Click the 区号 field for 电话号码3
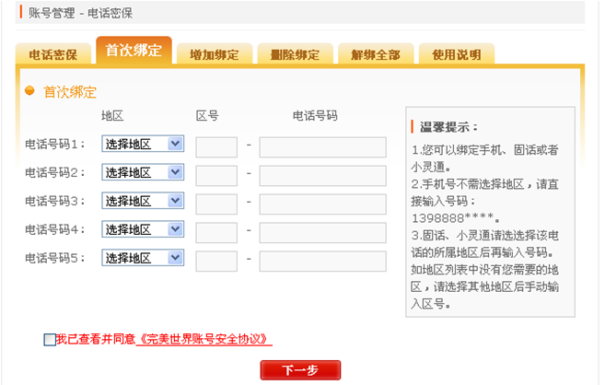The height and width of the screenshot is (385, 605). [x=216, y=204]
